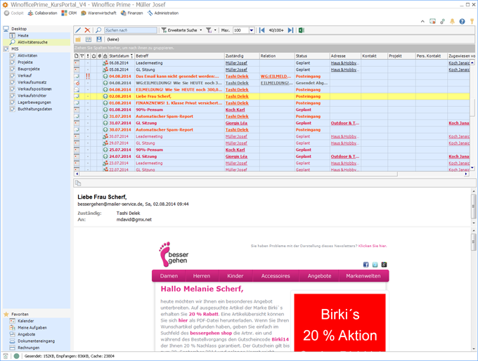Open the Erweiterte Suche dropdown arrow
This screenshot has height=361, width=478.
click(x=200, y=30)
